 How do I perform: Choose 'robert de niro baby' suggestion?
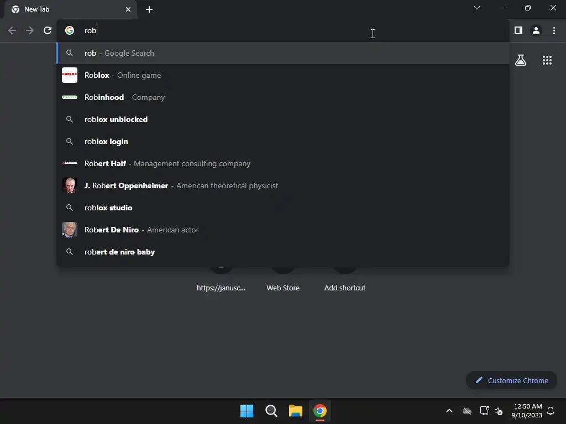(283, 252)
